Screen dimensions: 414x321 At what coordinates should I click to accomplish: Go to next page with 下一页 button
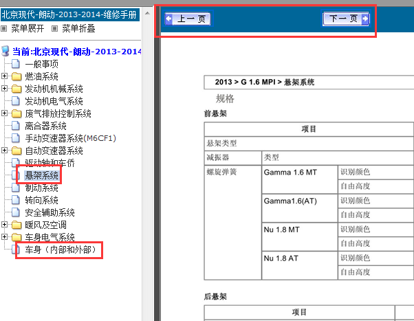(346, 19)
